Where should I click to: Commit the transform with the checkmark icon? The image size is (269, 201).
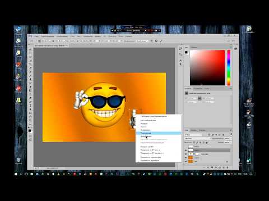tap(161, 41)
